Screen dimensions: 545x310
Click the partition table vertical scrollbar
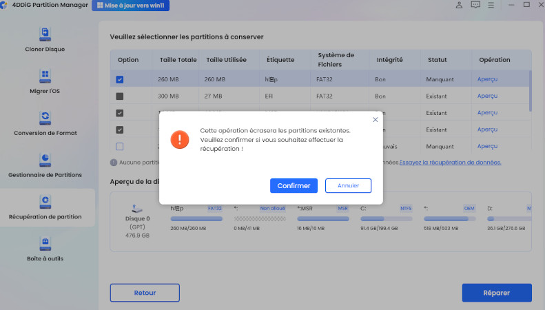click(x=531, y=91)
